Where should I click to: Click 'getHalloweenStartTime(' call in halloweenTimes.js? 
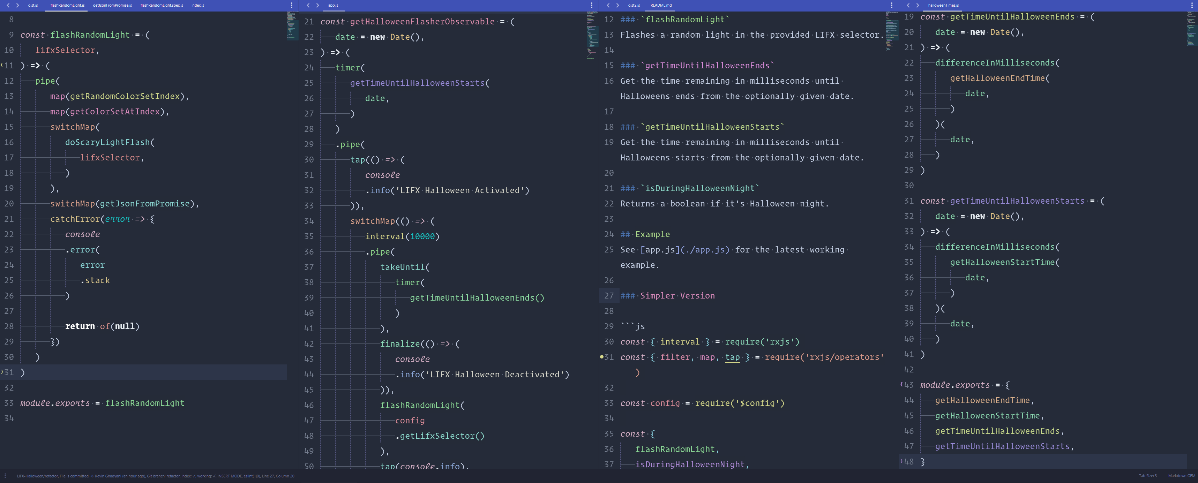click(x=1005, y=262)
